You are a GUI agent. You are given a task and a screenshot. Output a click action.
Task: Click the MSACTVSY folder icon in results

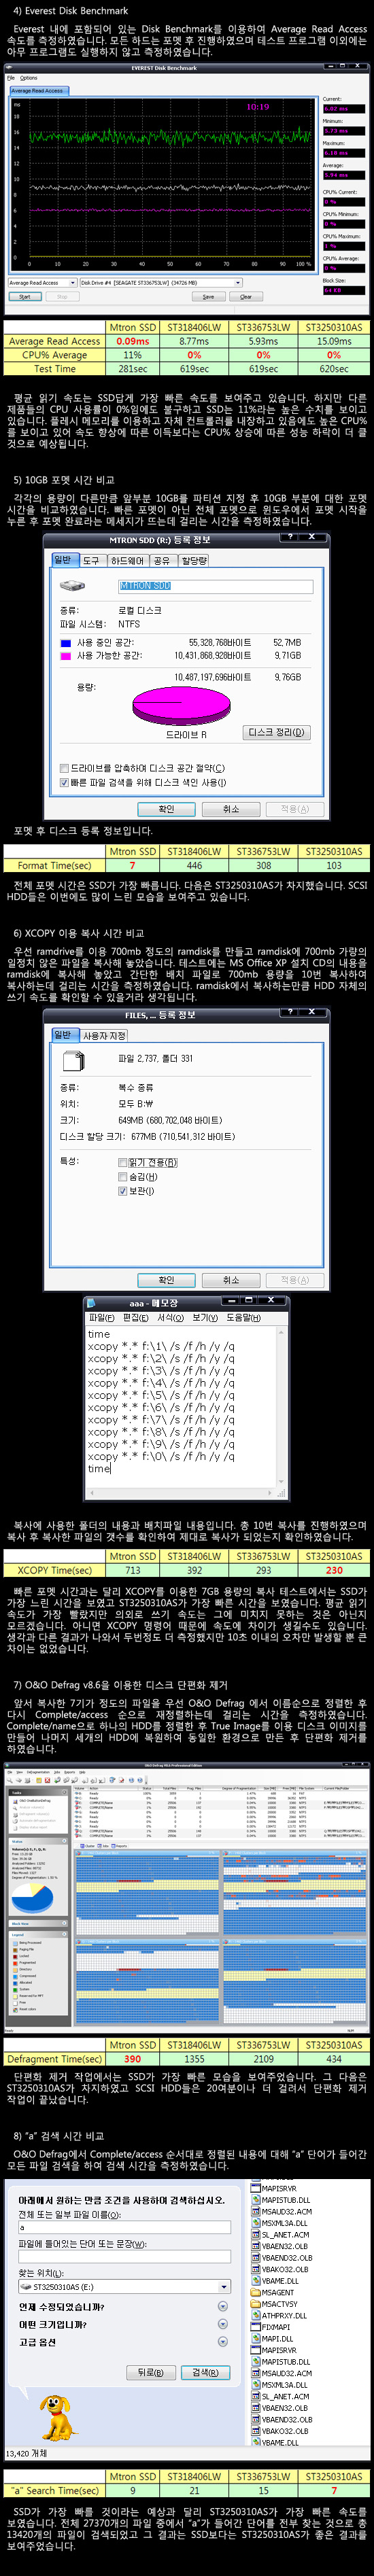pos(255,2304)
